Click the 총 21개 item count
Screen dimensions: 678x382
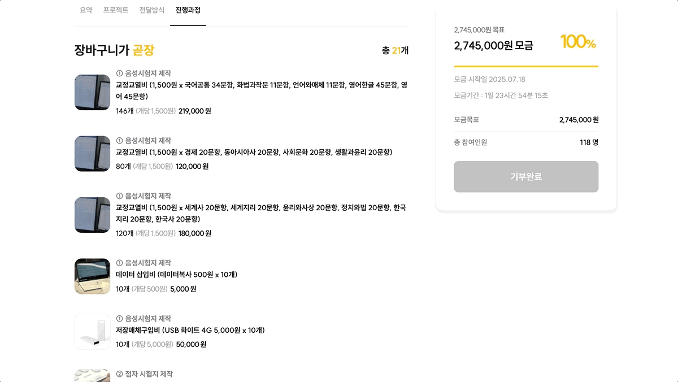pyautogui.click(x=395, y=50)
